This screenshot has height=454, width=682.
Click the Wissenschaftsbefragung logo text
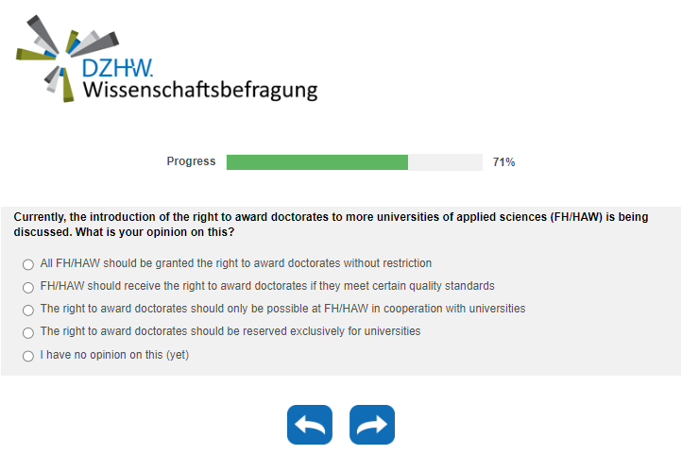199,91
